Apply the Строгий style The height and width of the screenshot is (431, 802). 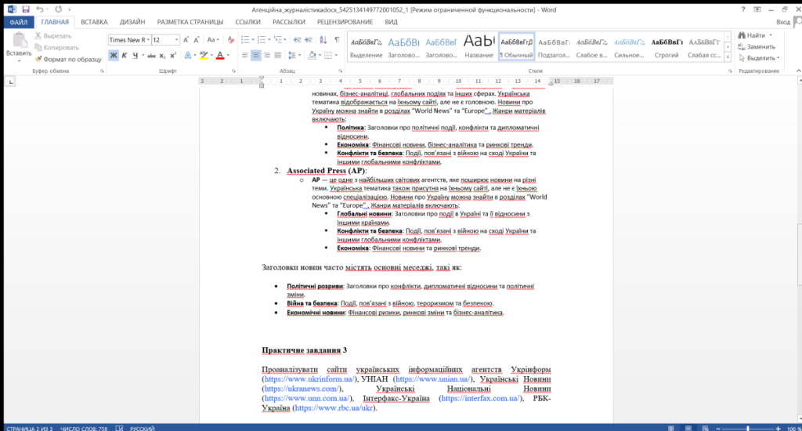point(667,46)
